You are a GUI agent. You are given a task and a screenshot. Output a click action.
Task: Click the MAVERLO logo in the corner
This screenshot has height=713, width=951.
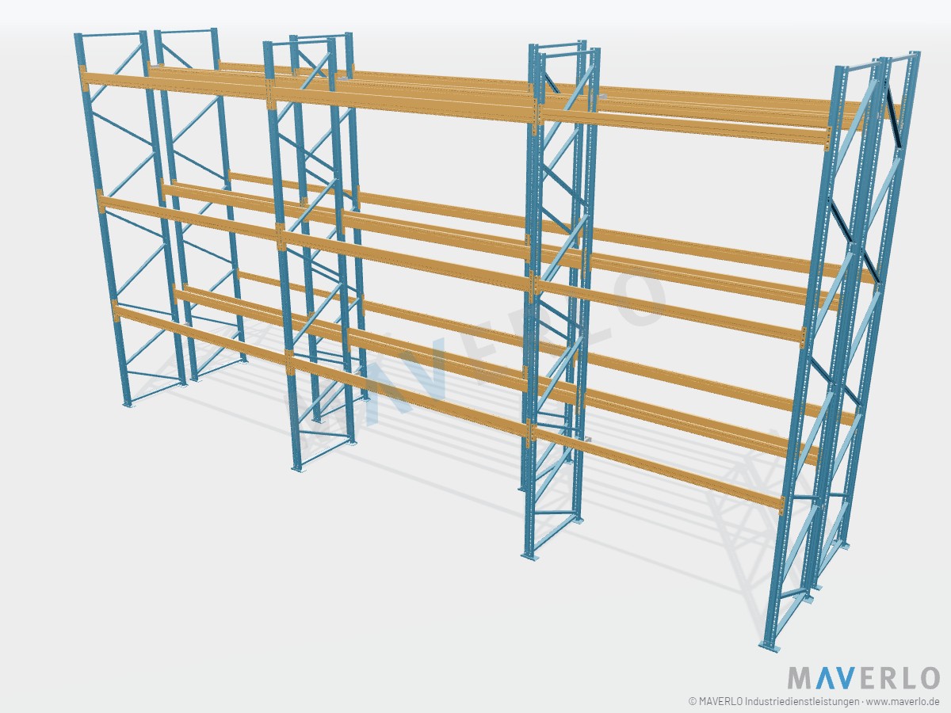(x=863, y=678)
